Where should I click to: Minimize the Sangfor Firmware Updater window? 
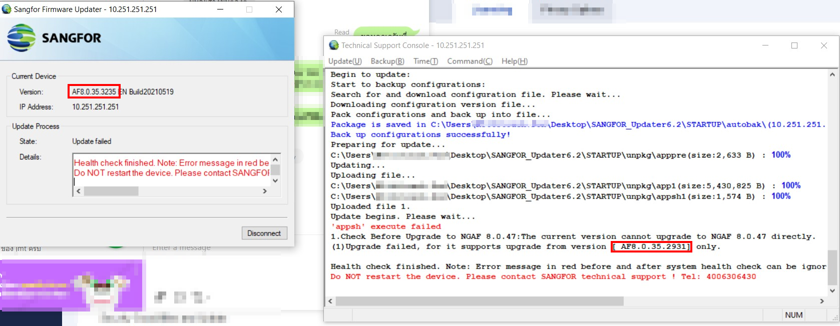click(220, 9)
